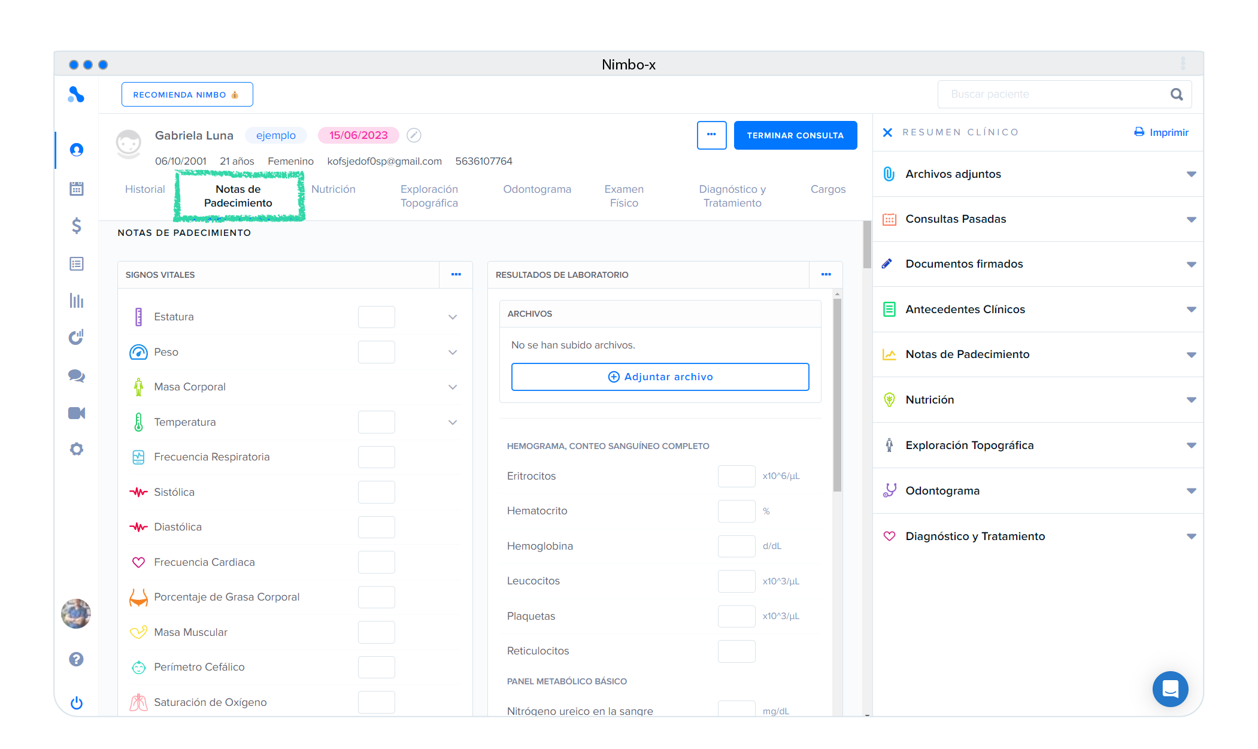Switch to the Odontograma tab
Screen dimensions: 1258x749
(536, 189)
